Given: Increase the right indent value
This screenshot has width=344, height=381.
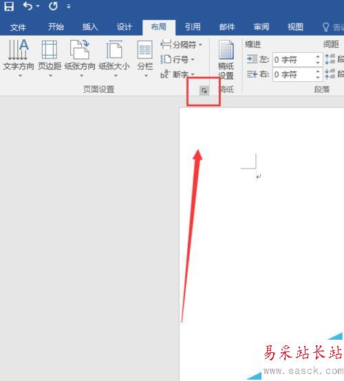Looking at the screenshot, I should pyautogui.click(x=318, y=72).
